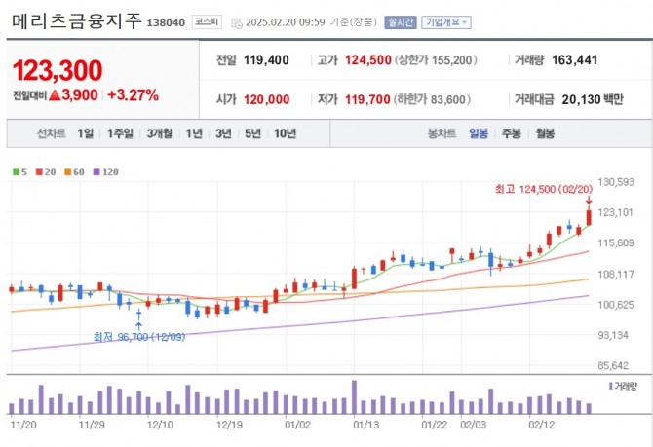
Task: Select the 일봉 candle chart
Action: point(479,133)
